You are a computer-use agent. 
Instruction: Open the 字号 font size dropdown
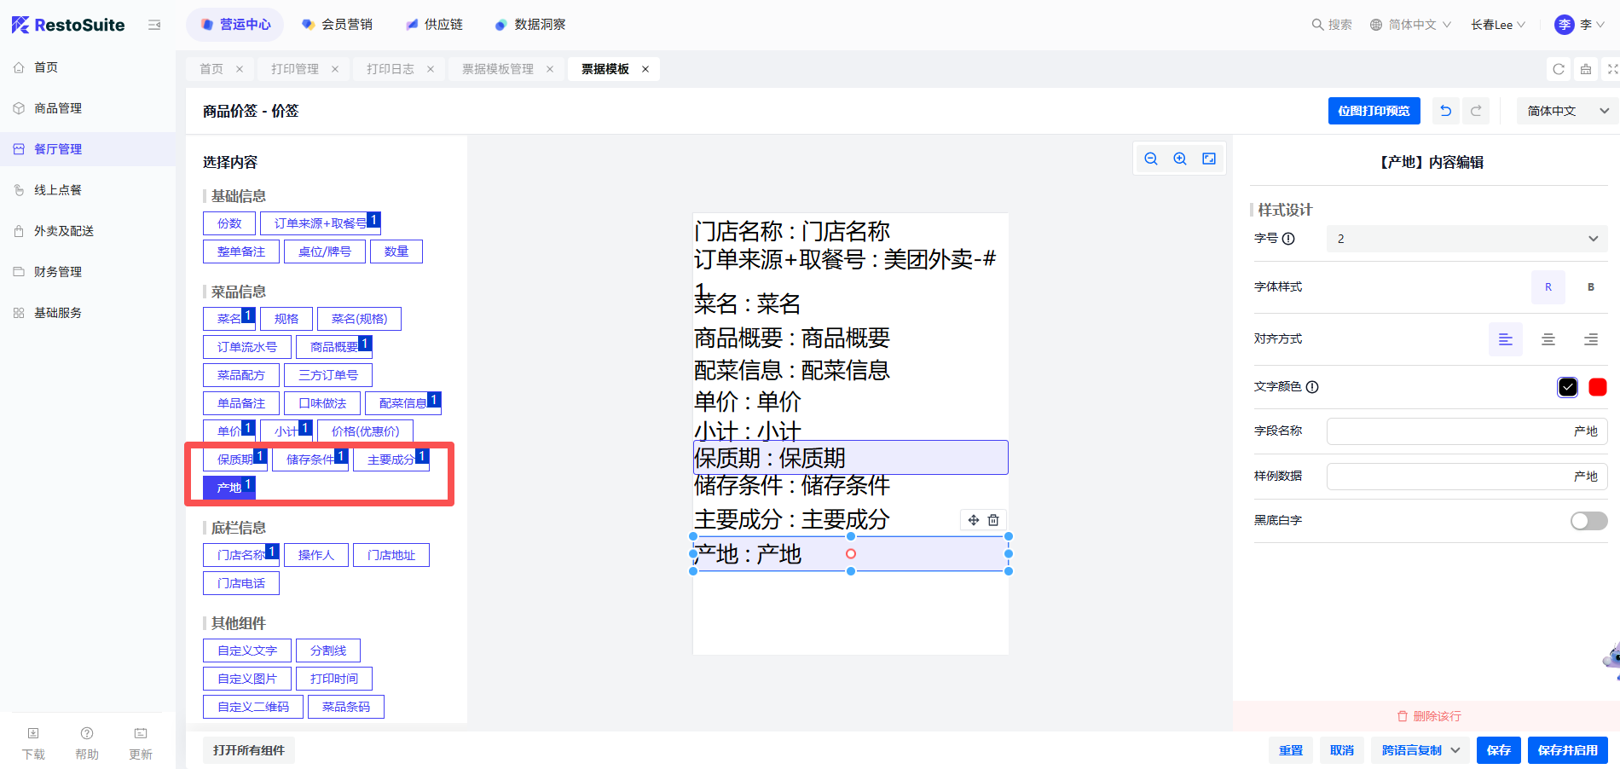1467,239
